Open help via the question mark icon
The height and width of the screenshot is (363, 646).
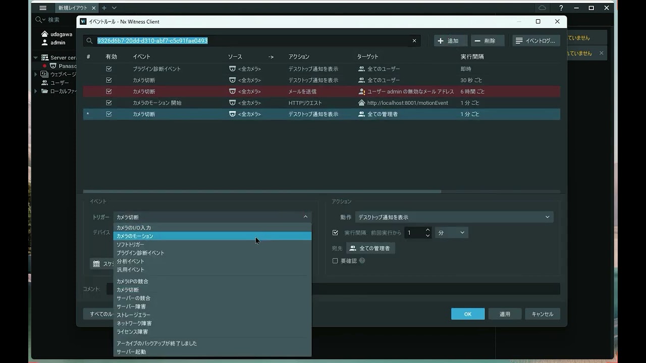click(561, 8)
